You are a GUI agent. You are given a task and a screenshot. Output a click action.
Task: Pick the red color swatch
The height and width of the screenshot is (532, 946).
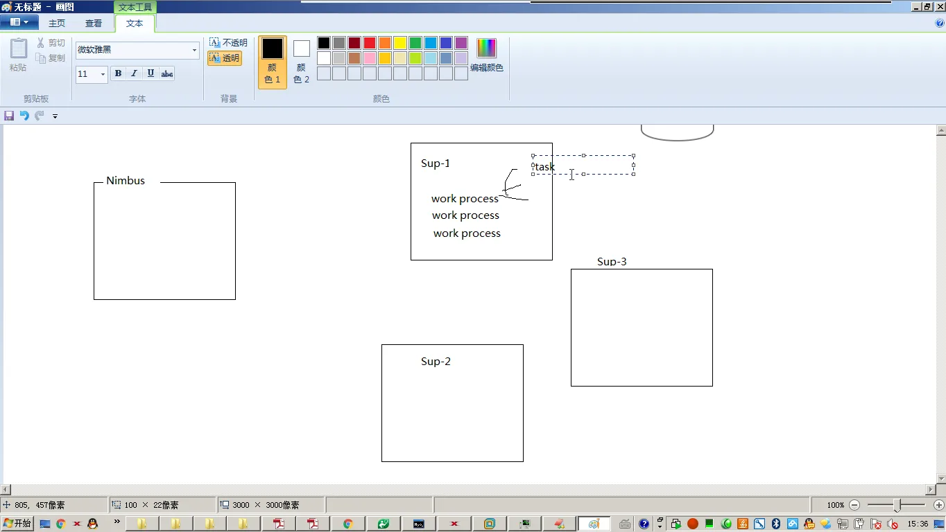tap(370, 43)
